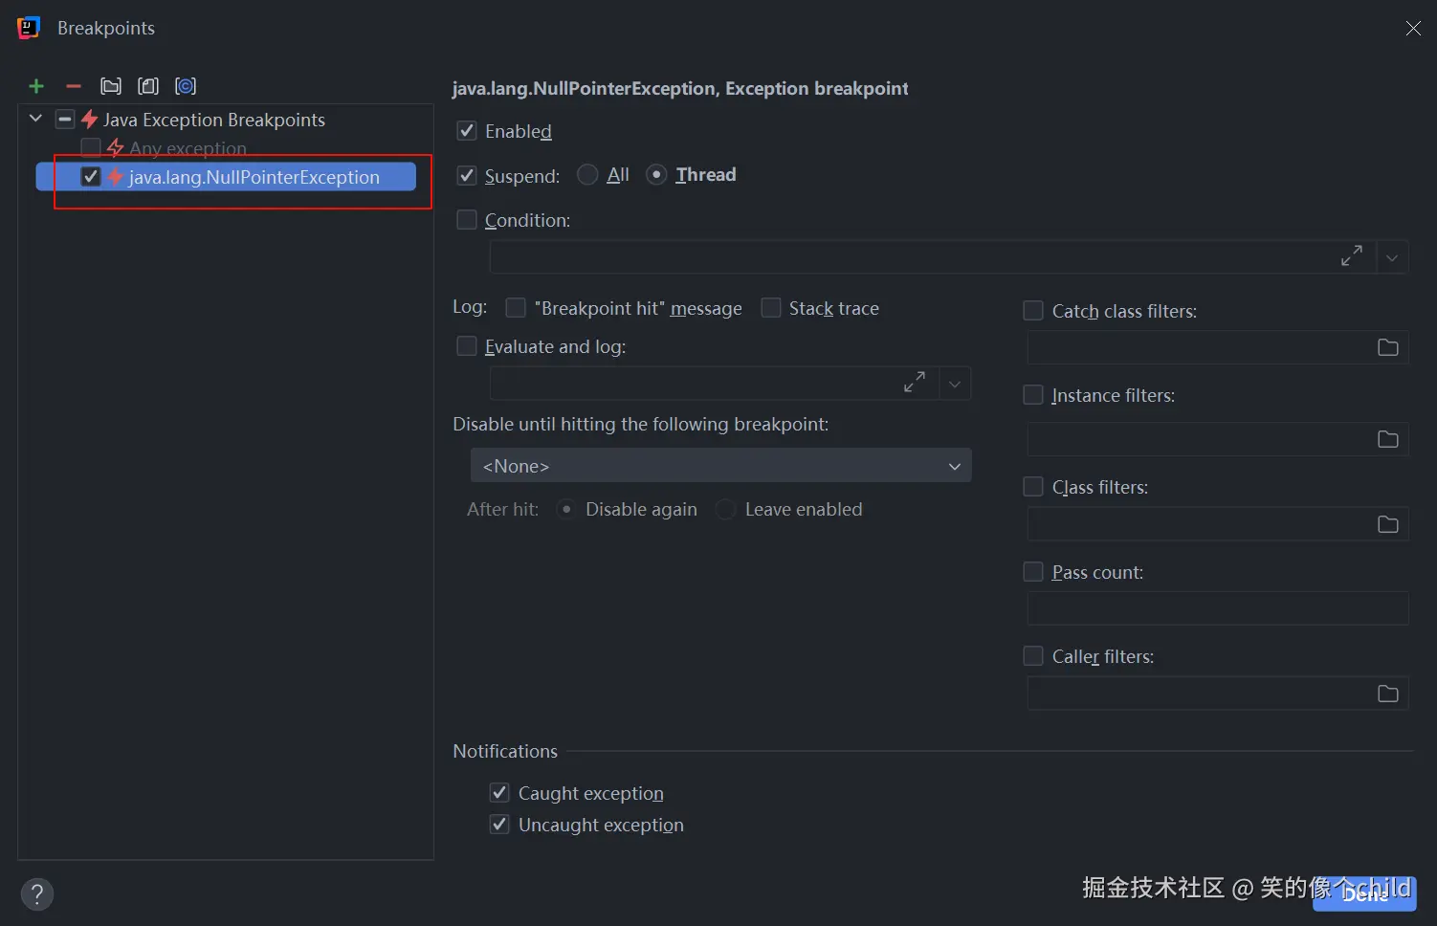Enable Evaluate and log checkbox
This screenshot has height=926, width=1437.
coord(467,346)
